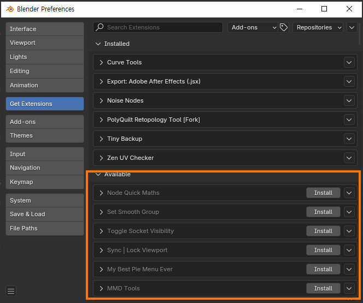The width and height of the screenshot is (363, 303).
Task: Install MMD Tools
Action: click(x=323, y=288)
